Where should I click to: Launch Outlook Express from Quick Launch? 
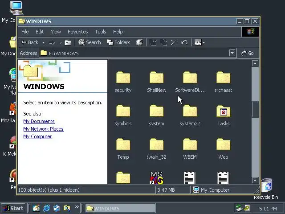[x=57, y=208]
